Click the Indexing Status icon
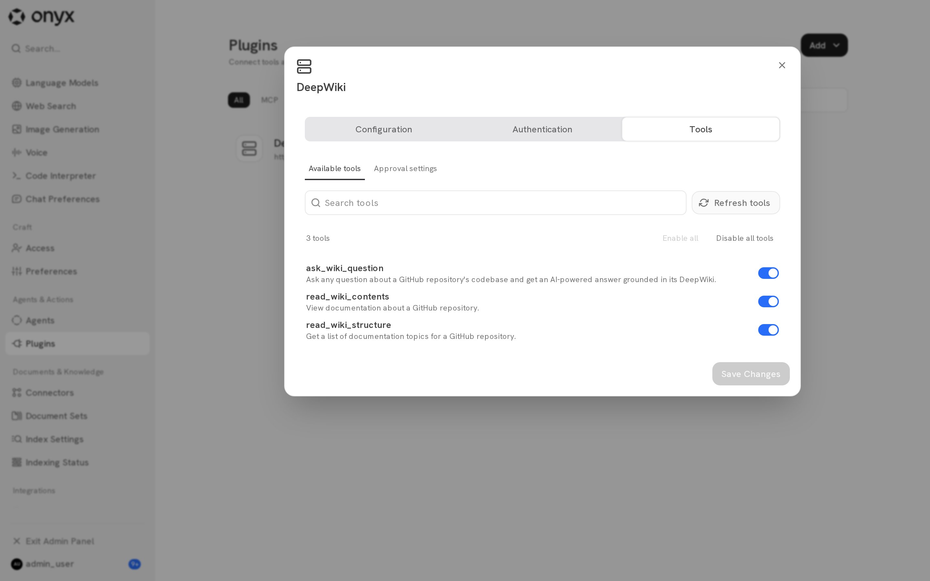930x581 pixels. click(16, 462)
